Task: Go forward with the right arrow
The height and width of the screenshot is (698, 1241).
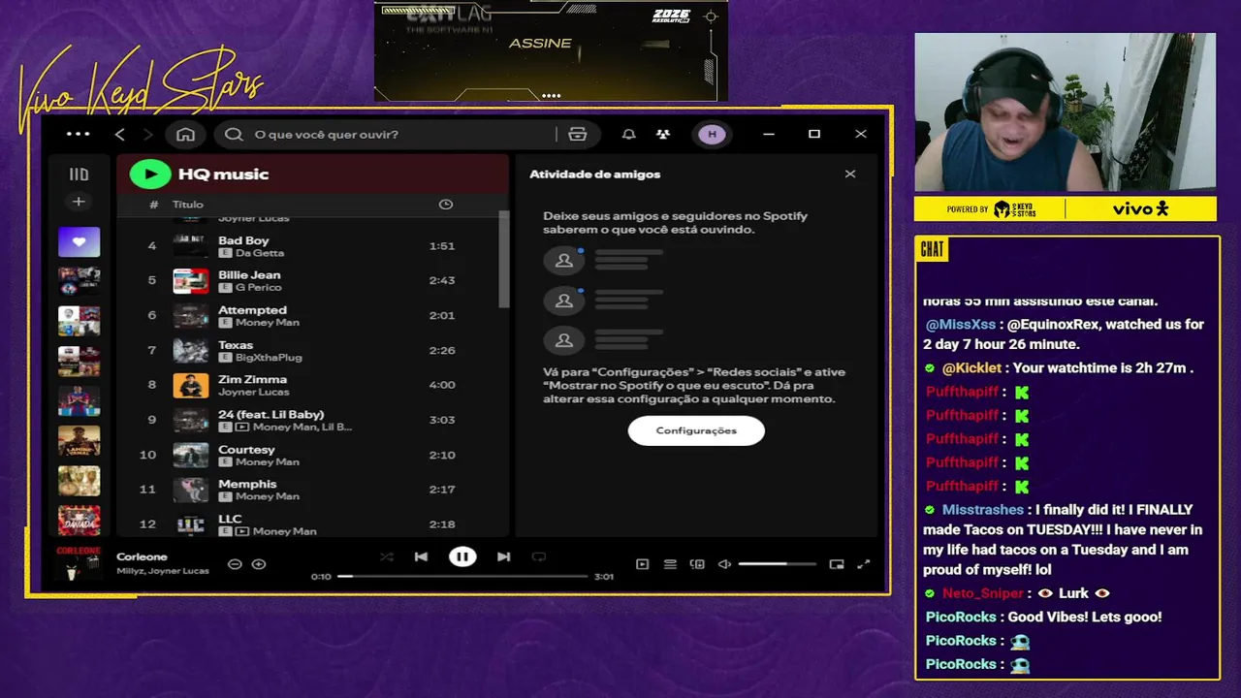Action: [148, 134]
